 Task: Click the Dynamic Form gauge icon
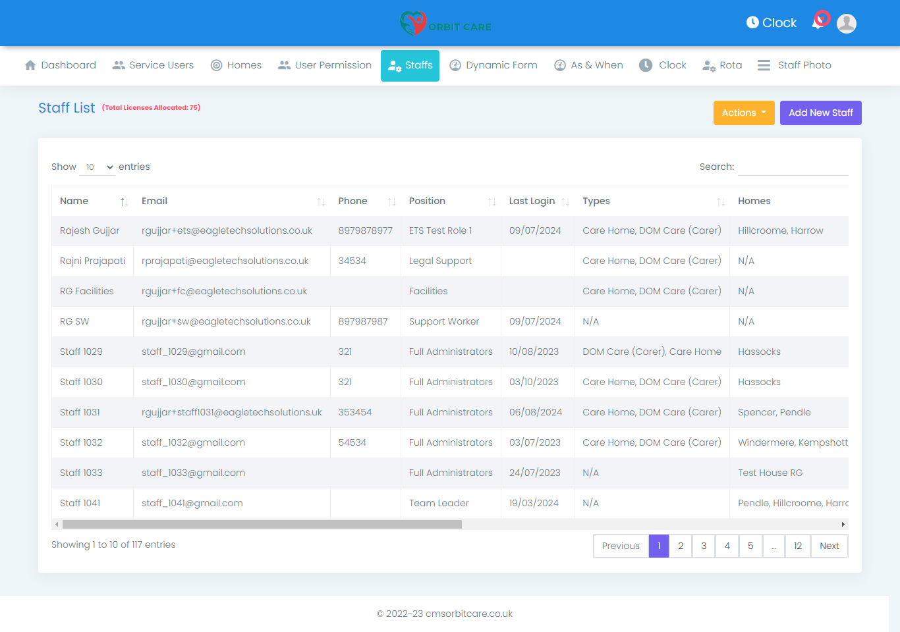pos(455,65)
